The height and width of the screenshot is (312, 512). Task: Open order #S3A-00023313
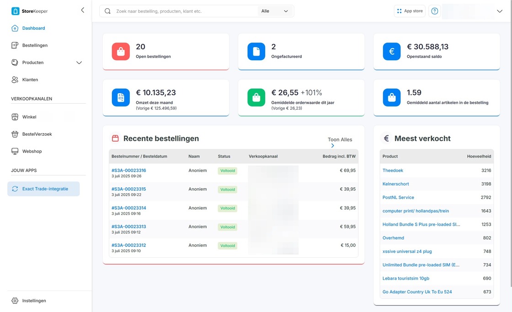[128, 227]
